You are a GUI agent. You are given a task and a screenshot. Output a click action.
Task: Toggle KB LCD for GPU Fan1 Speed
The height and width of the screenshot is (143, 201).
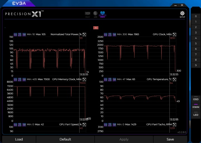pyautogui.click(x=20, y=125)
